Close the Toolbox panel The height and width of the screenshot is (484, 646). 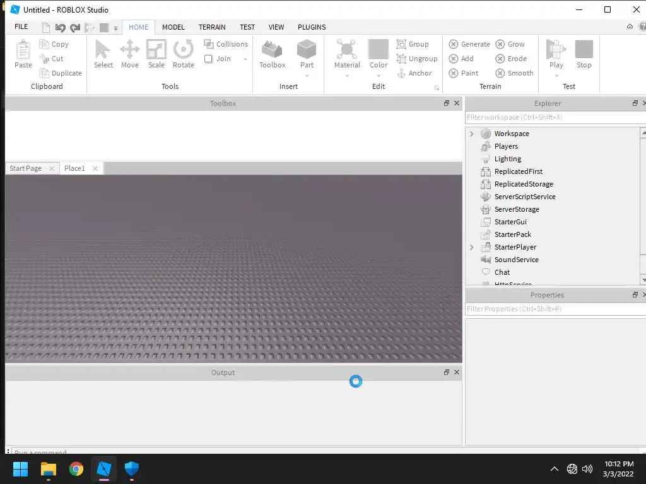(x=457, y=103)
